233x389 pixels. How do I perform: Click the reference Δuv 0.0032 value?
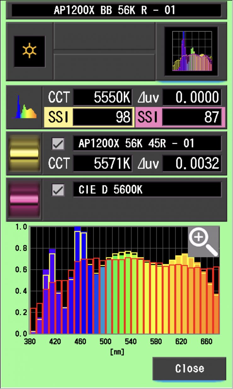[192, 163]
